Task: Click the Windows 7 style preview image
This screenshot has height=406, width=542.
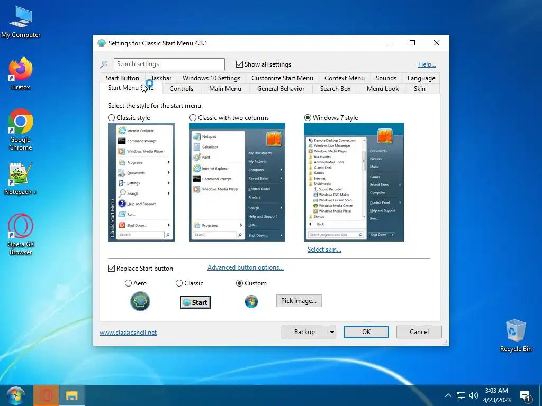Action: click(354, 182)
